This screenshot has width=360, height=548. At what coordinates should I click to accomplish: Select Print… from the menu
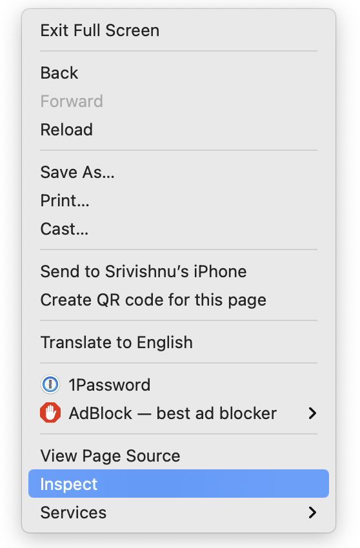click(179, 201)
